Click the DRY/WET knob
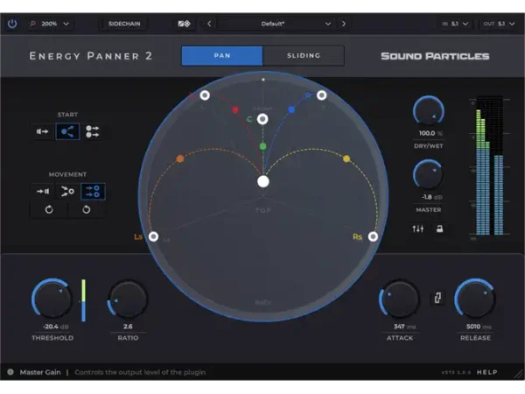Image resolution: width=525 pixels, height=394 pixels. pos(428,111)
